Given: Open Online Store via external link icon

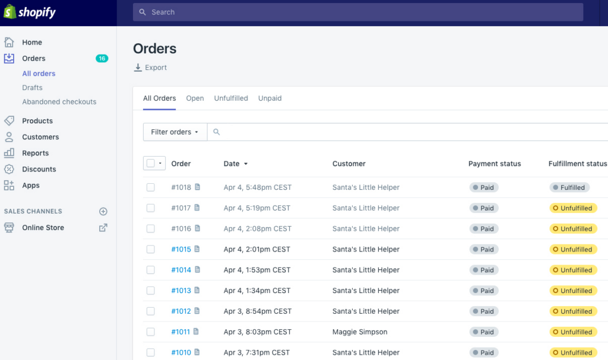Looking at the screenshot, I should 103,228.
